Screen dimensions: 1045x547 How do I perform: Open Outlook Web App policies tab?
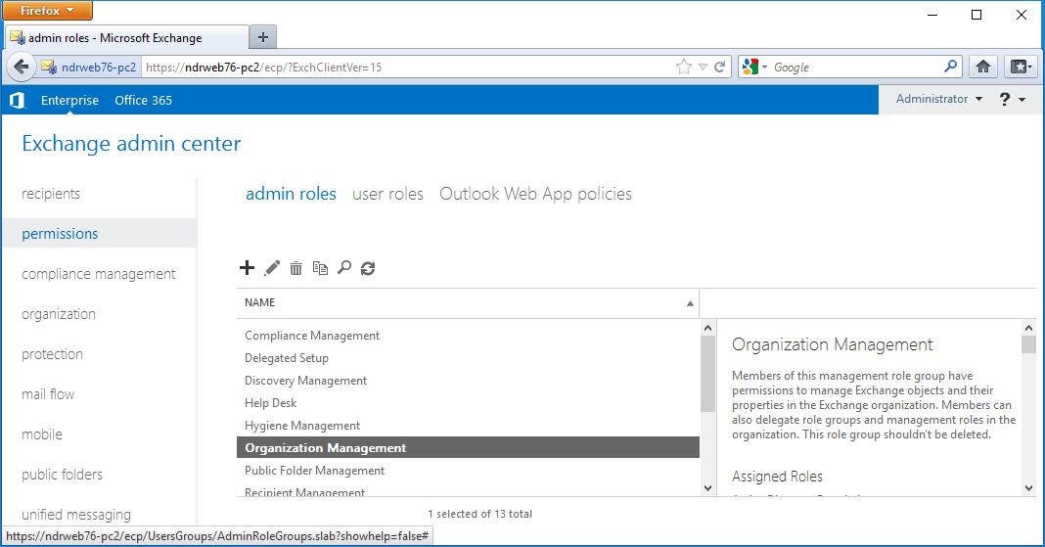[x=535, y=194]
